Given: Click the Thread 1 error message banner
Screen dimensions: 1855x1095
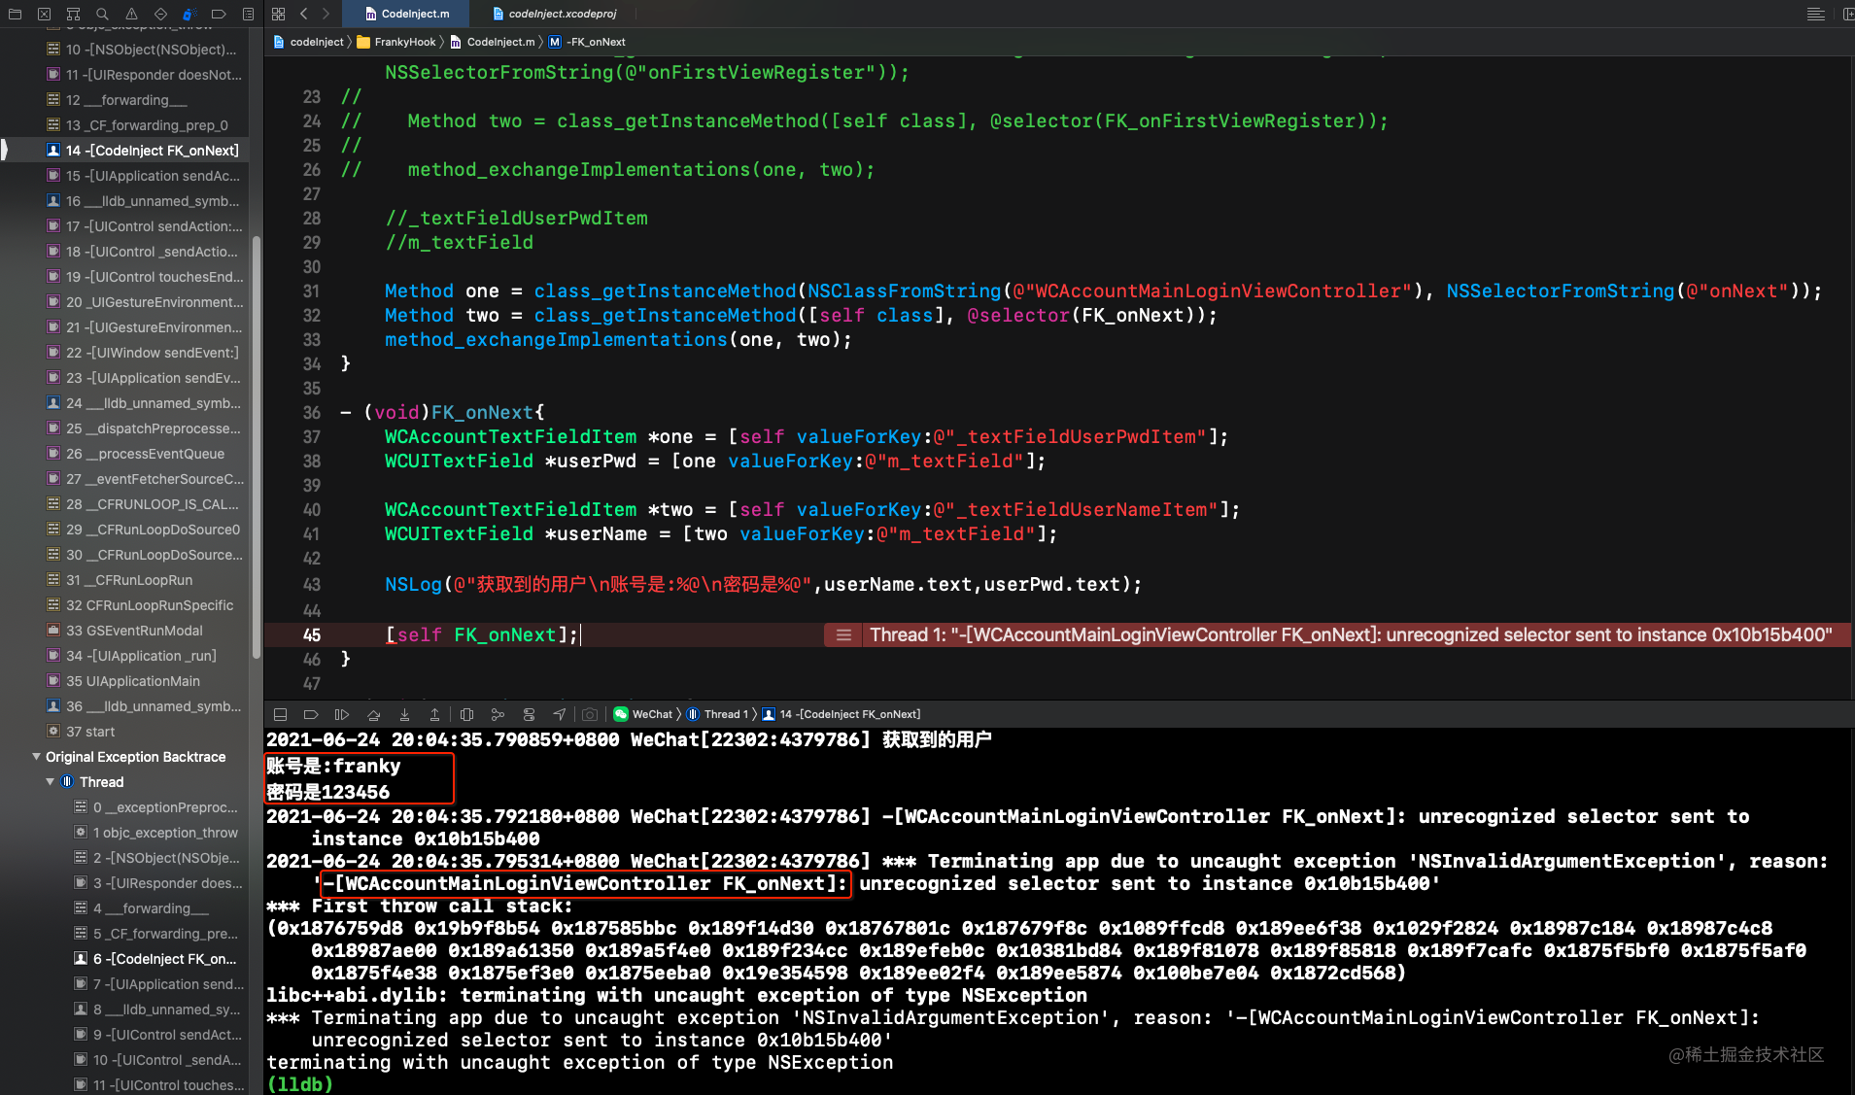Looking at the screenshot, I should tap(1351, 634).
